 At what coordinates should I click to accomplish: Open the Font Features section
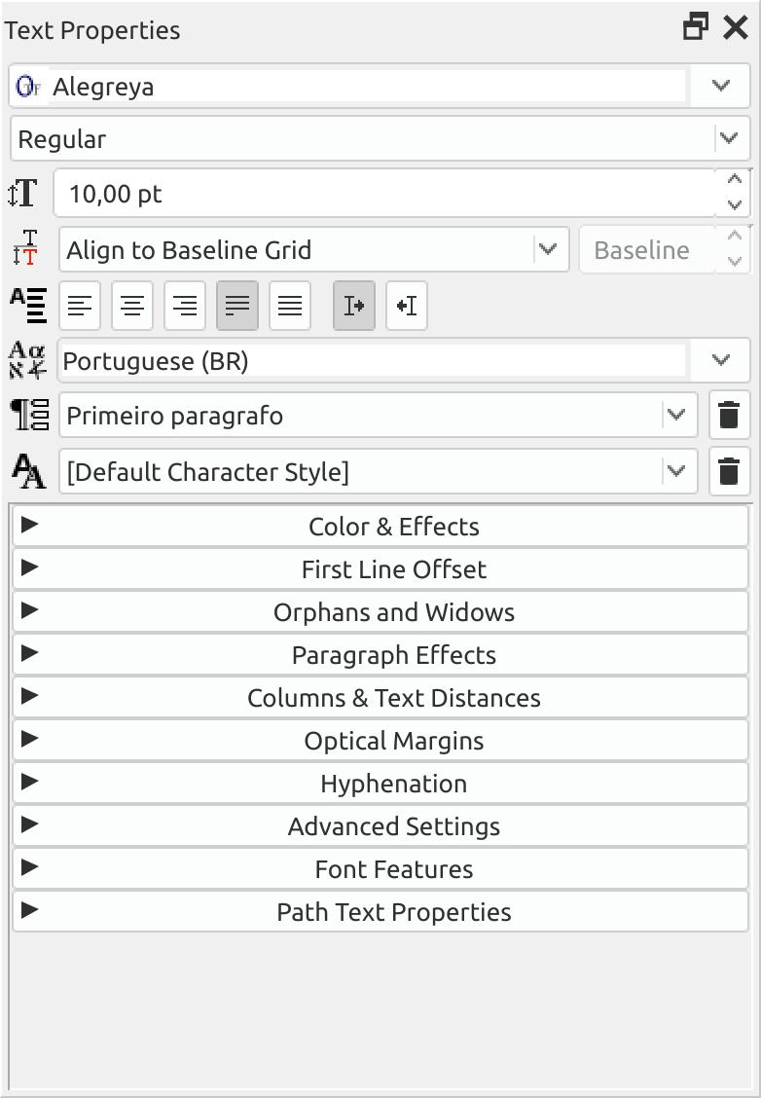(x=380, y=869)
